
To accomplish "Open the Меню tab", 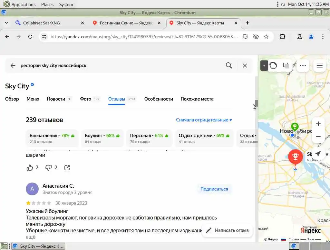I will [x=33, y=99].
